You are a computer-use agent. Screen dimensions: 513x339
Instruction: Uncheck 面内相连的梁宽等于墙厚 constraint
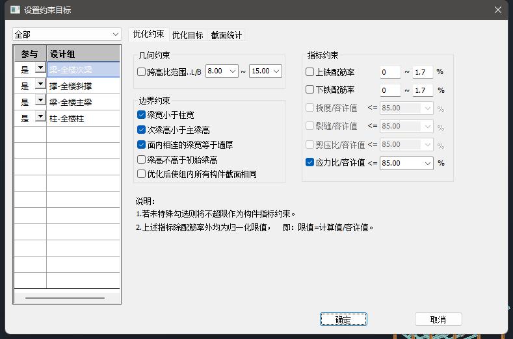(141, 144)
